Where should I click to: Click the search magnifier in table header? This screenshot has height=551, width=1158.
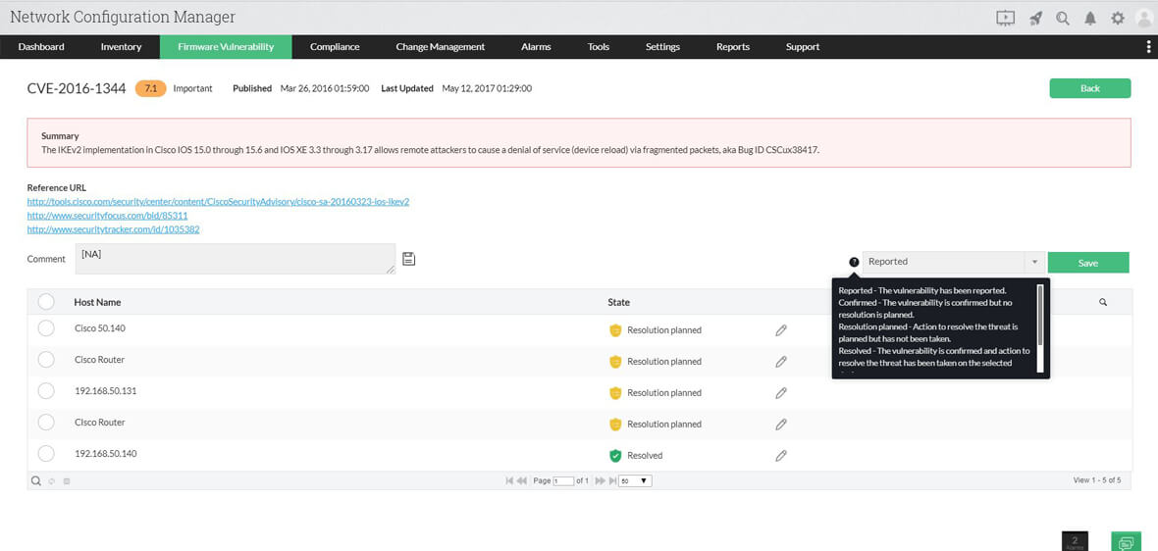point(1103,303)
